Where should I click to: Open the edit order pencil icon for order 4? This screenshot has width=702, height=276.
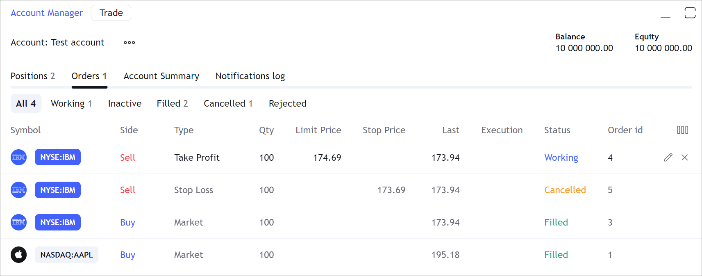click(x=668, y=157)
